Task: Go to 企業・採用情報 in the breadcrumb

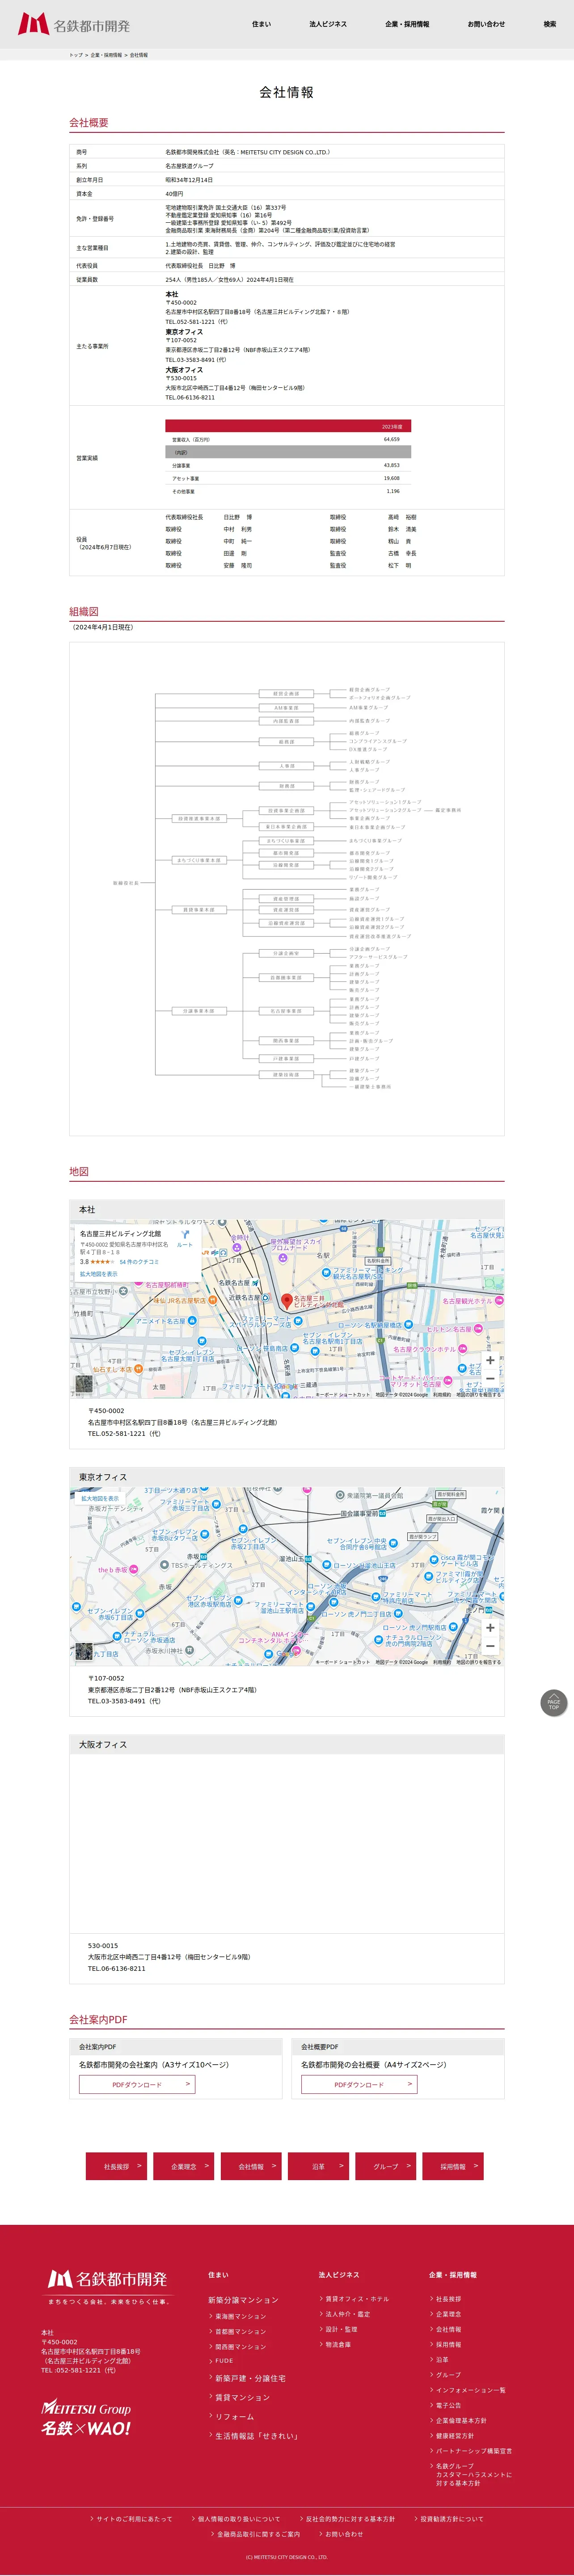Action: point(106,55)
